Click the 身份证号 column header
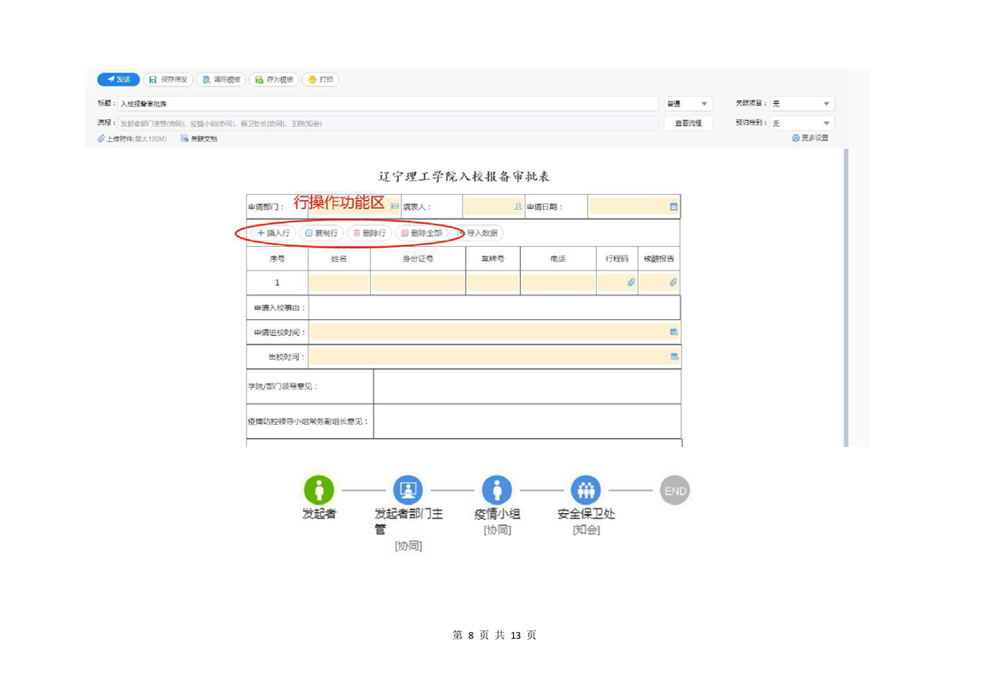Screen dimensions: 989x699 [x=418, y=258]
